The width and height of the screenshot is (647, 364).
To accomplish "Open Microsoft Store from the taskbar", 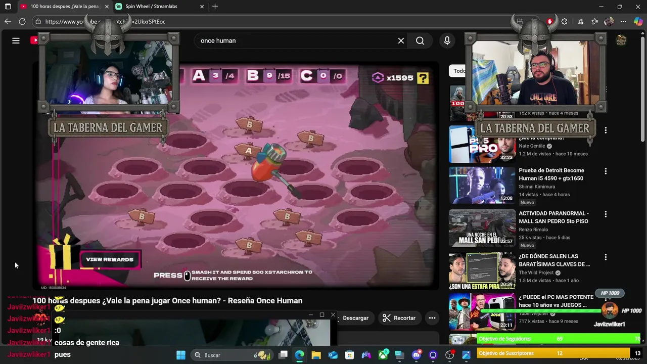I will click(x=349, y=355).
